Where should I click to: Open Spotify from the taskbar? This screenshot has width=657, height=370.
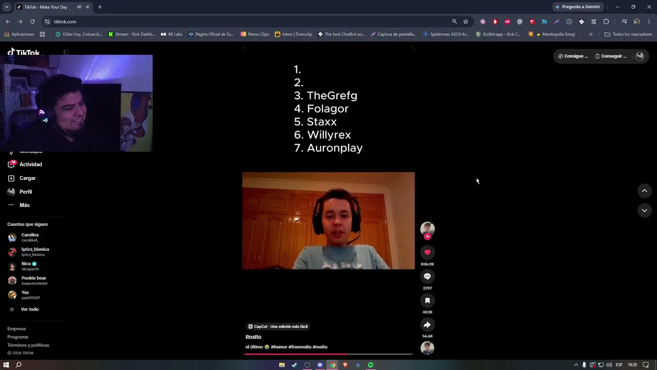tap(371, 365)
